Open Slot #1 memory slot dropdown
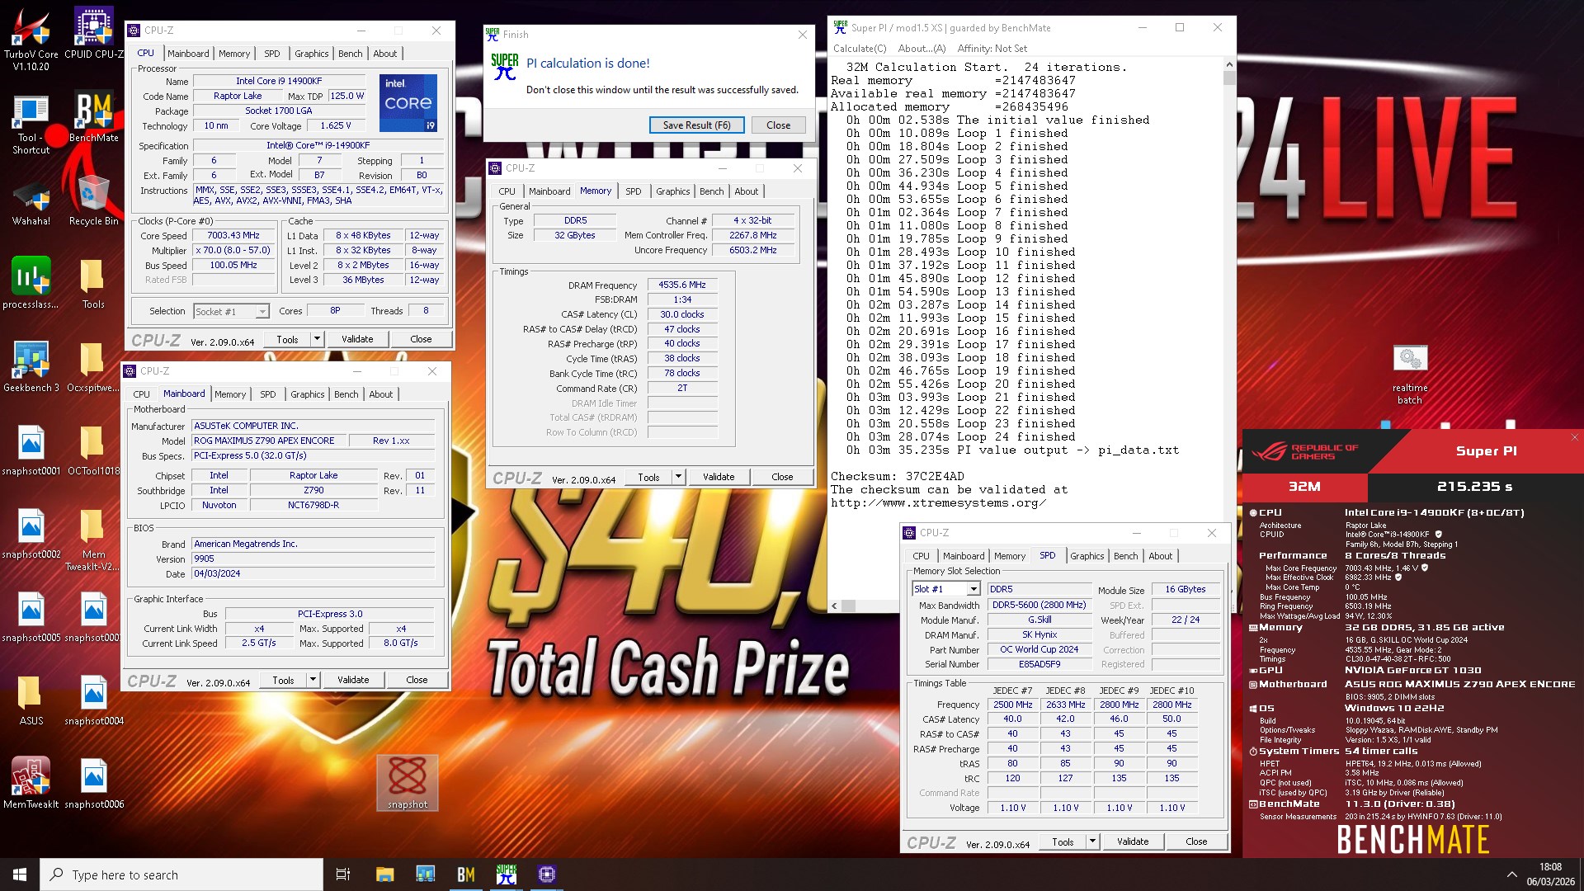1584x891 pixels. [973, 589]
